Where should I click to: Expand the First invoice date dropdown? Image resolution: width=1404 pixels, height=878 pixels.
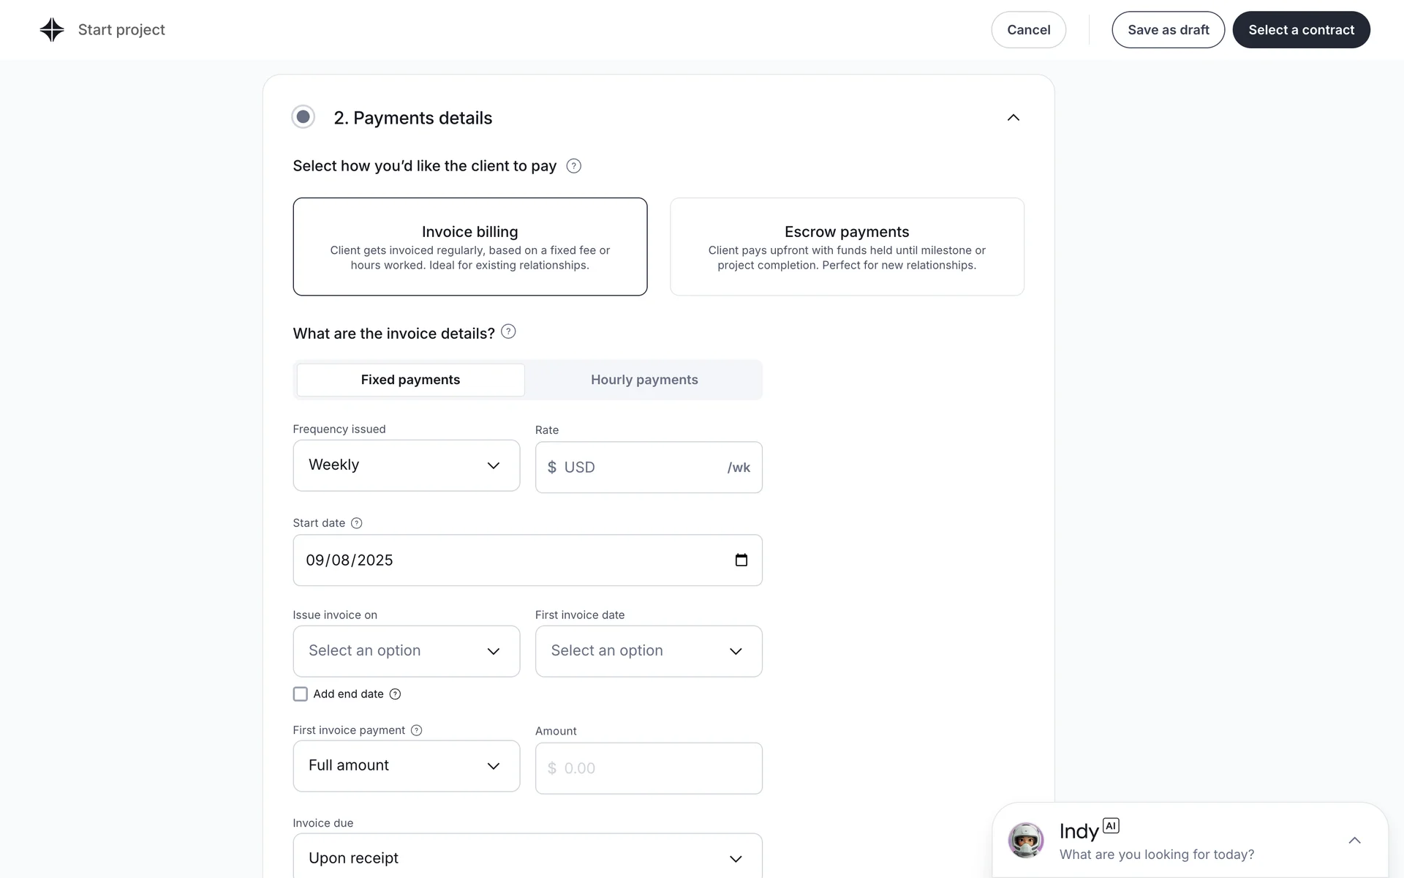(648, 651)
